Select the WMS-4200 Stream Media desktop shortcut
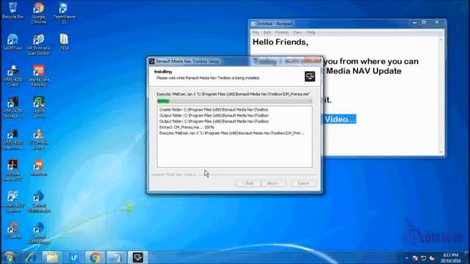The width and height of the screenshot is (470, 264). point(12,139)
